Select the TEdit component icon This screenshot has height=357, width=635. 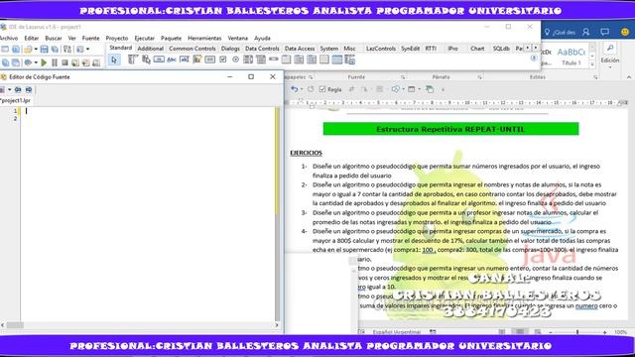pos(185,59)
